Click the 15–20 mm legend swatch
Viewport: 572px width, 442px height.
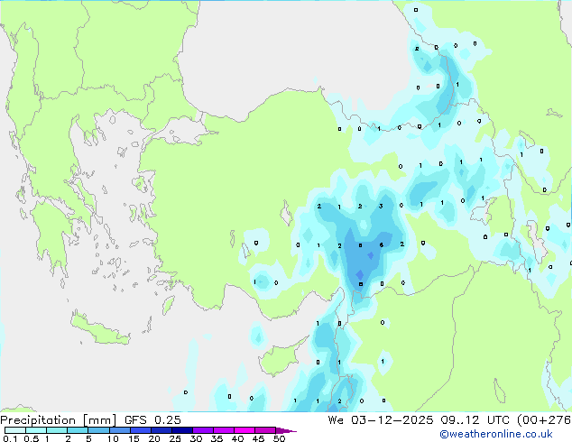pyautogui.click(x=141, y=430)
